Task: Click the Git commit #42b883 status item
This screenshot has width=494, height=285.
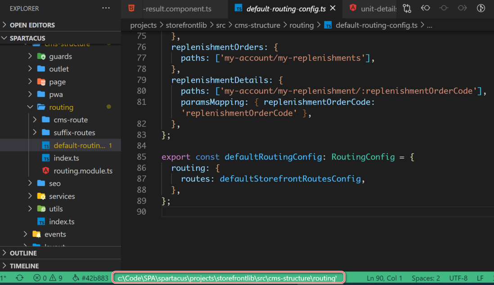Action: click(90, 278)
